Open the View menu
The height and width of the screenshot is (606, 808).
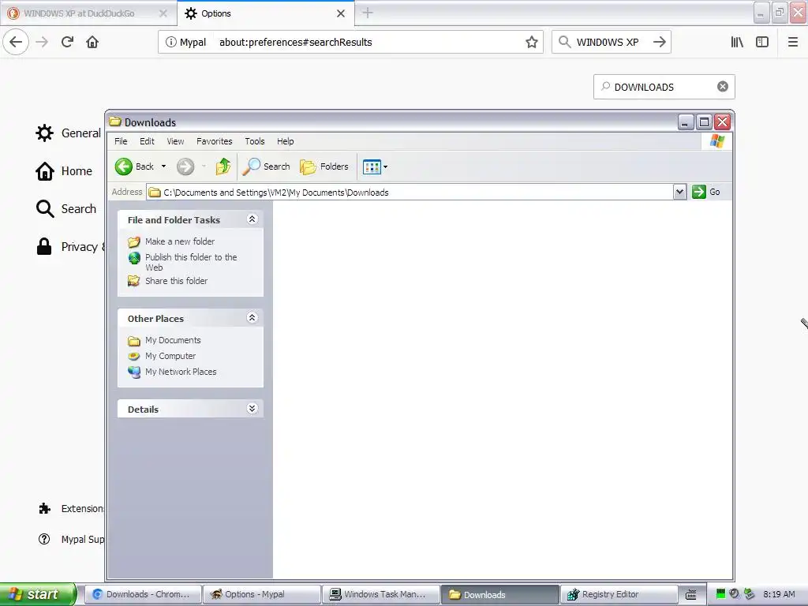[x=175, y=141]
